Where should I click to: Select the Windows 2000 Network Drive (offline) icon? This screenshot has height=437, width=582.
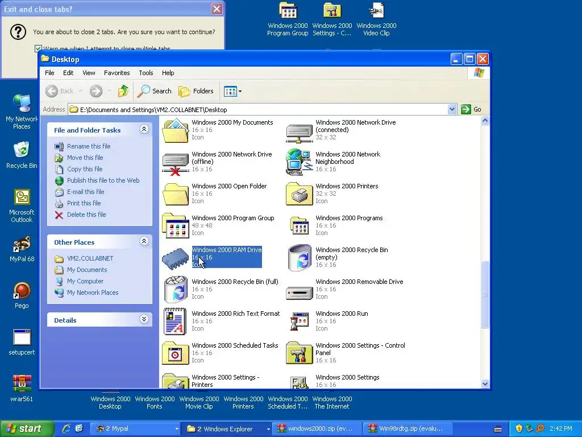pyautogui.click(x=175, y=164)
